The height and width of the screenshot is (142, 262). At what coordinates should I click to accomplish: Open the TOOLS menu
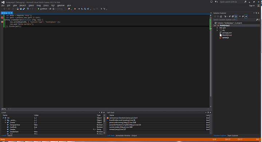[46, 5]
